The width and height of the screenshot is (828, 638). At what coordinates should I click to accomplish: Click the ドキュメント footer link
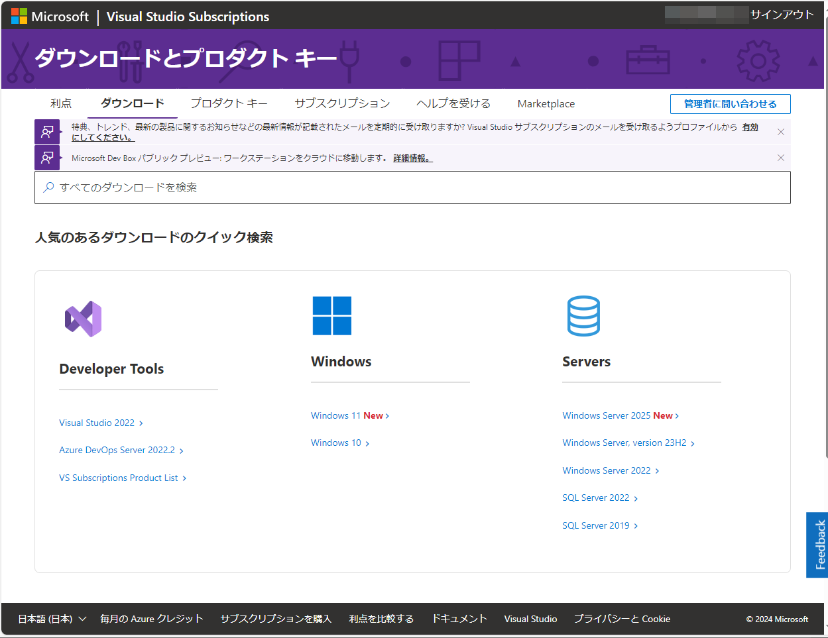pos(459,619)
